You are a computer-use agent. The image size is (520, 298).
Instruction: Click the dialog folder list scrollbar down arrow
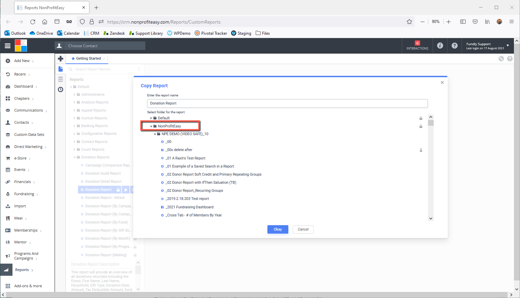pos(431,218)
